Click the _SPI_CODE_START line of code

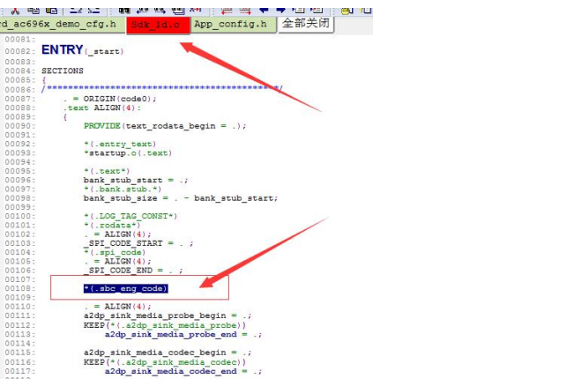(138, 243)
